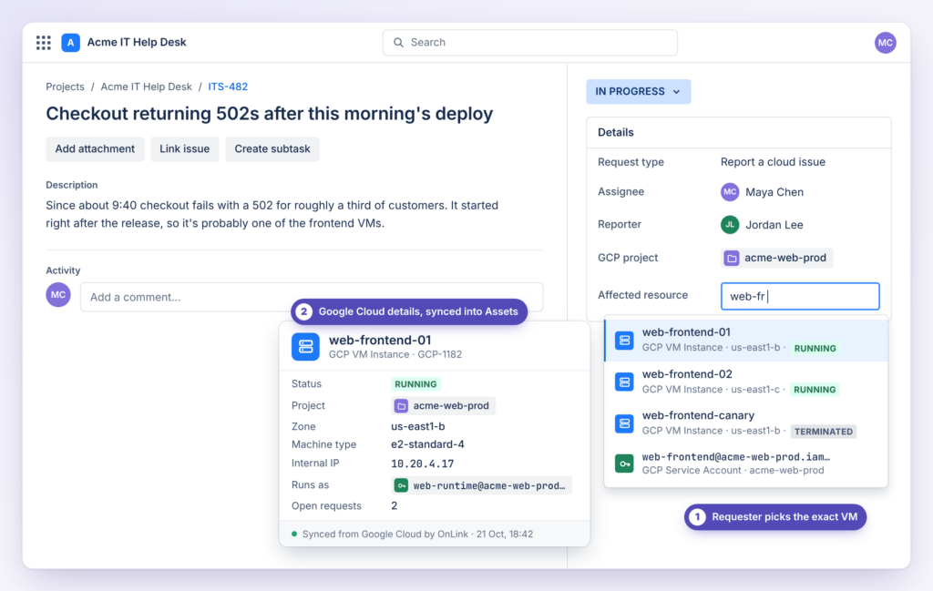Click the key icon in the Runs as chip
The height and width of the screenshot is (591, 933).
pos(401,485)
